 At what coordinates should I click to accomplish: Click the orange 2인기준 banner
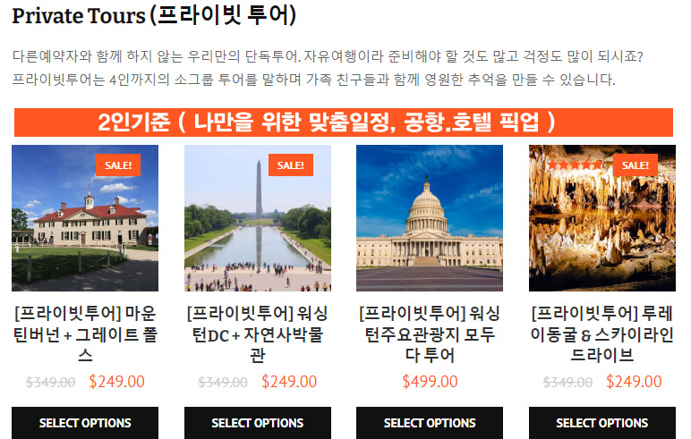[x=344, y=122]
